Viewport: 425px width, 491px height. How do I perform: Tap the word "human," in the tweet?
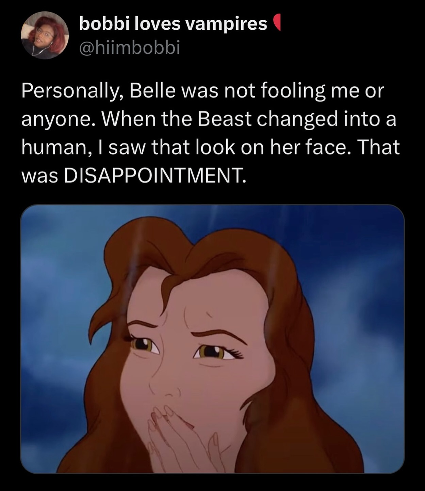click(x=52, y=148)
